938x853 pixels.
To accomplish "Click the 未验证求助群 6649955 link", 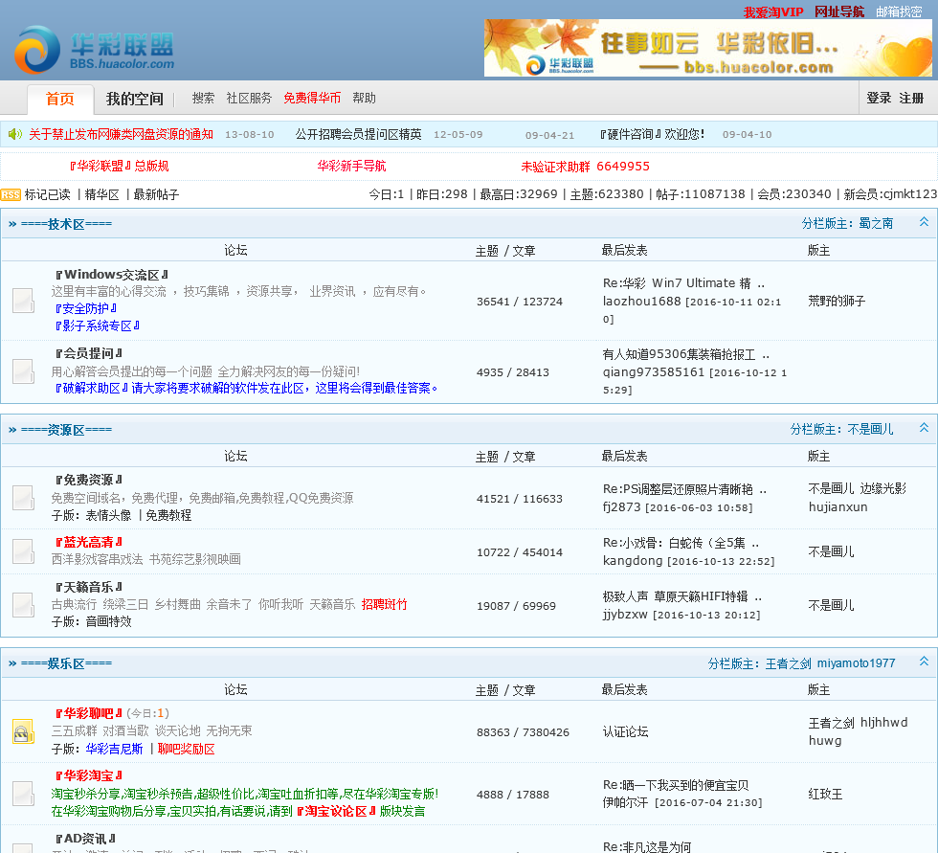I will (585, 167).
